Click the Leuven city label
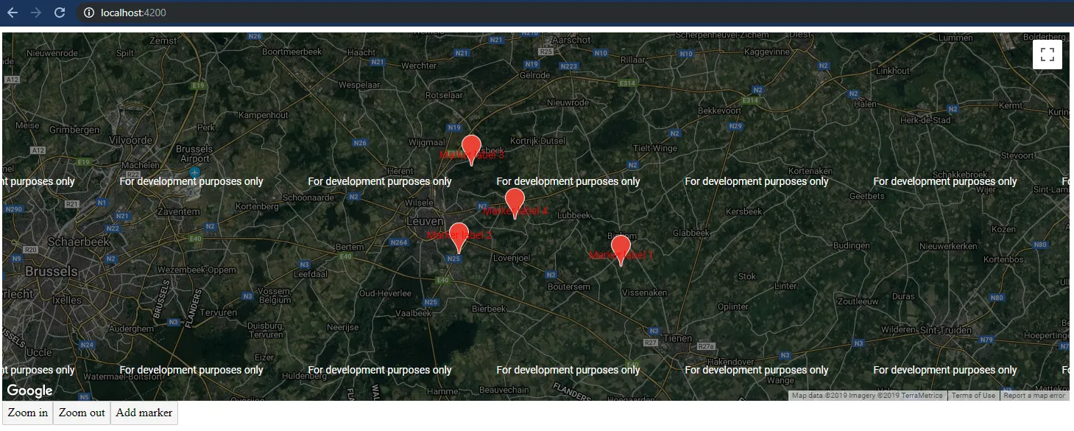 point(425,221)
